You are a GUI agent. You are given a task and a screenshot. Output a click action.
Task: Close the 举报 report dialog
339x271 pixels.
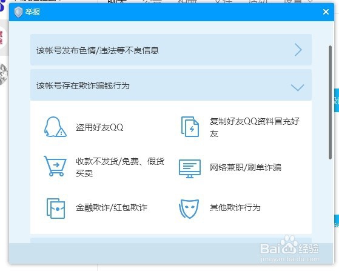point(326,12)
